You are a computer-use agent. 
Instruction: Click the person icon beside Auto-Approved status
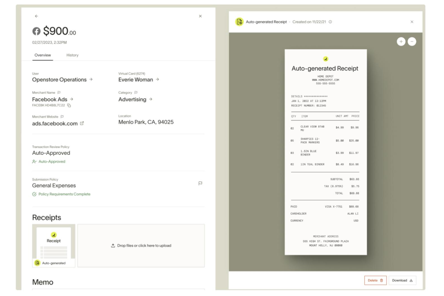pyautogui.click(x=34, y=162)
